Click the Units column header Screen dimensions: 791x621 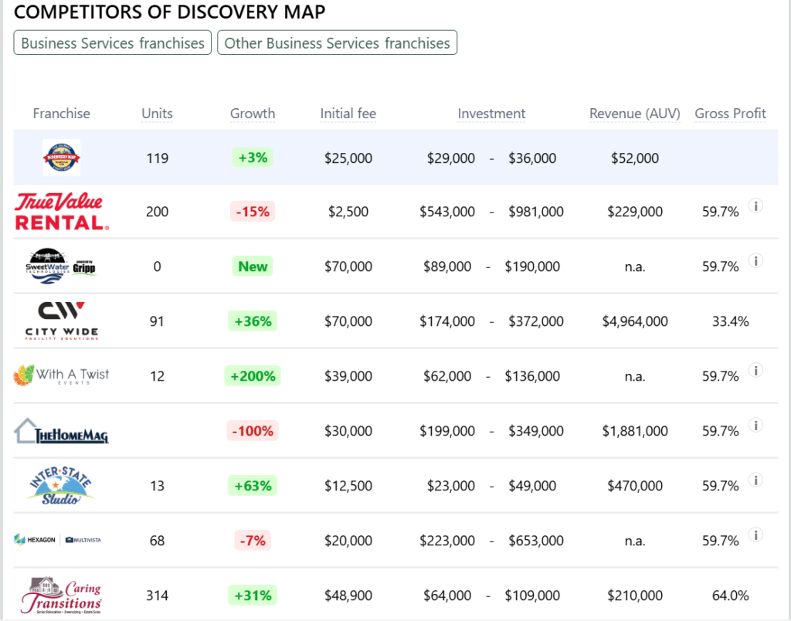coord(157,114)
